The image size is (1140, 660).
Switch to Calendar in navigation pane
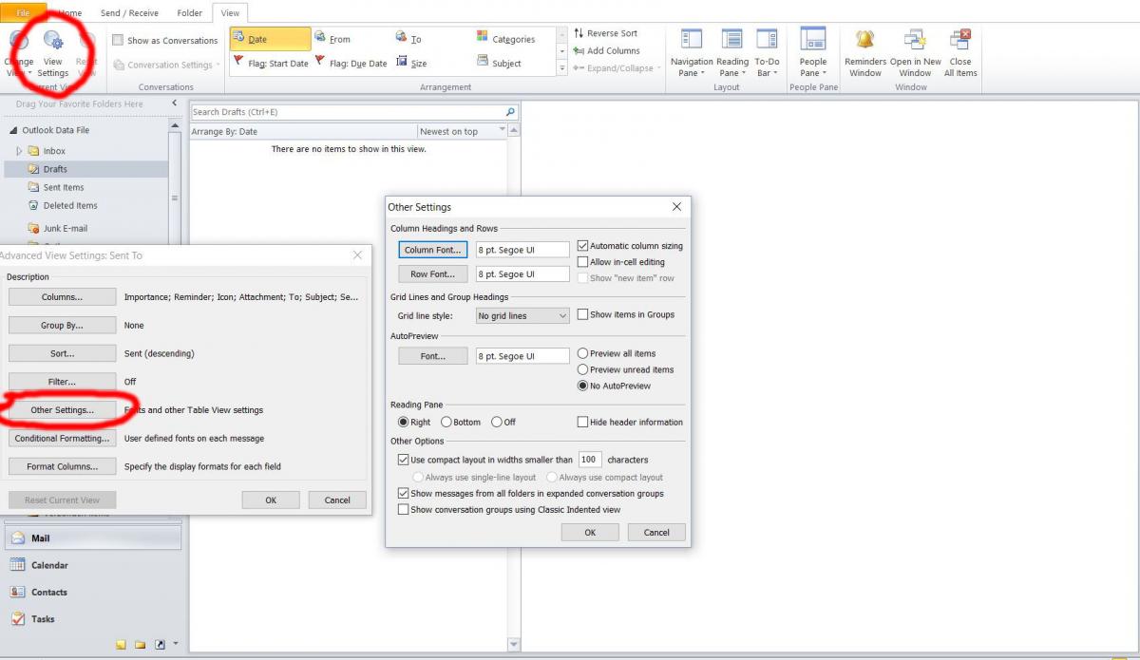click(x=91, y=565)
